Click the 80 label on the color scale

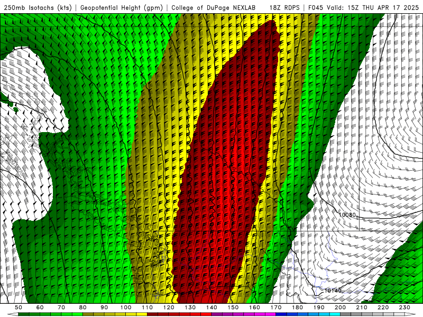(x=83, y=307)
